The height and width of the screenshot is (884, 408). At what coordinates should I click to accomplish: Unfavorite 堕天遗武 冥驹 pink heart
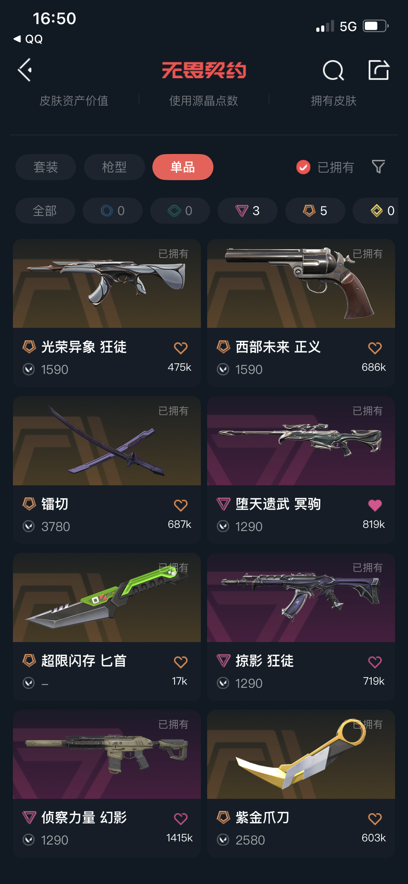click(375, 505)
